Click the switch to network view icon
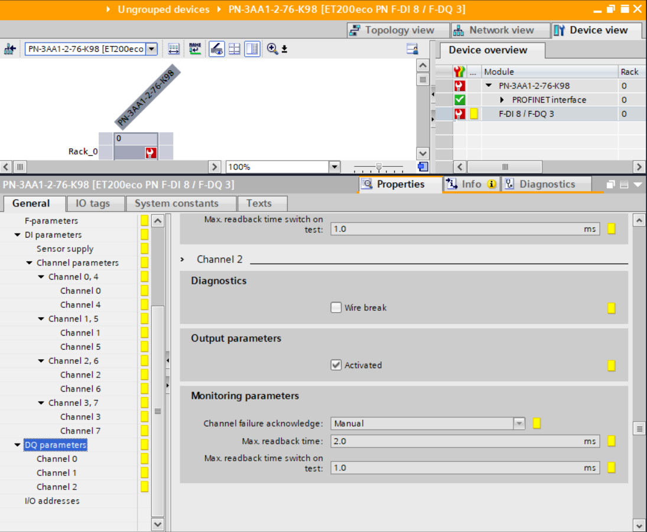The height and width of the screenshot is (532, 647). click(9, 49)
